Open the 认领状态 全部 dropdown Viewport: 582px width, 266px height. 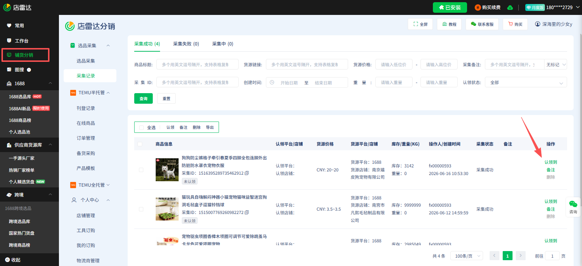526,82
